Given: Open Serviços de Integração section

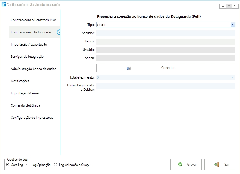Looking at the screenshot, I should pos(27,57).
